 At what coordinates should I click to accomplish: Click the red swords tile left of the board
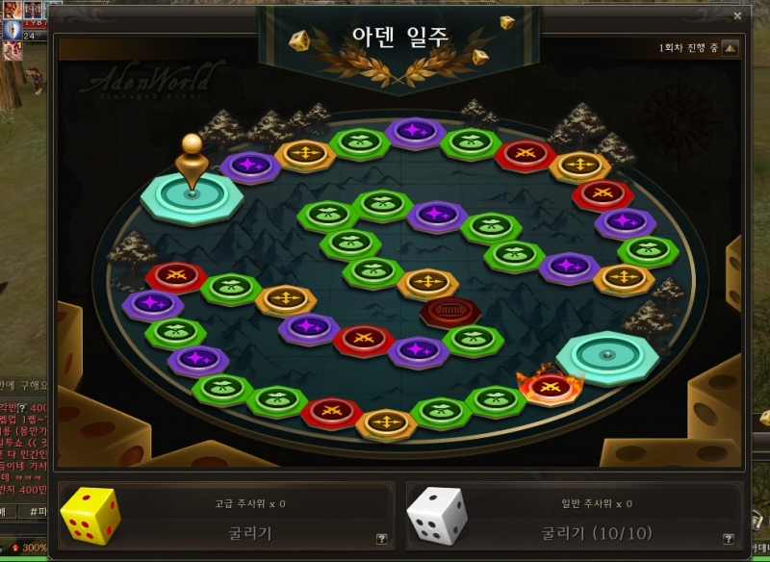(176, 277)
